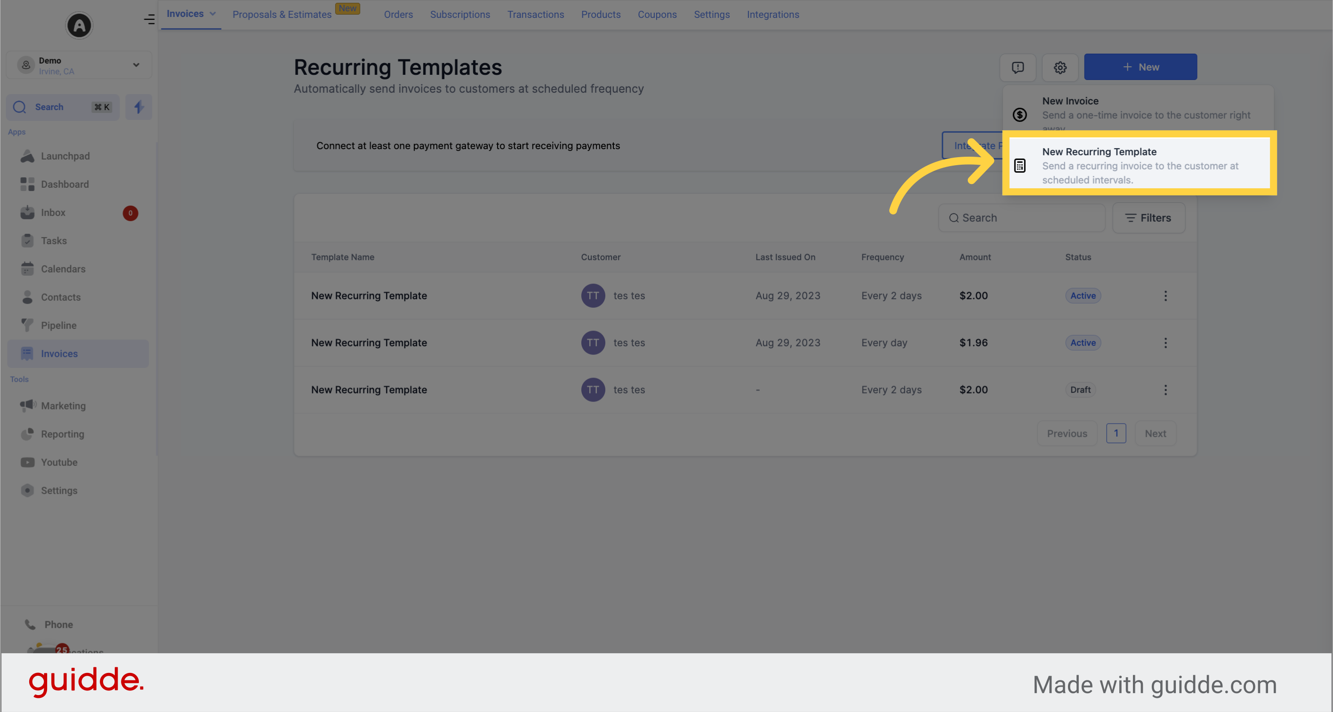The width and height of the screenshot is (1333, 712).
Task: Expand the Invoices tab dropdown chevron
Action: tap(213, 14)
